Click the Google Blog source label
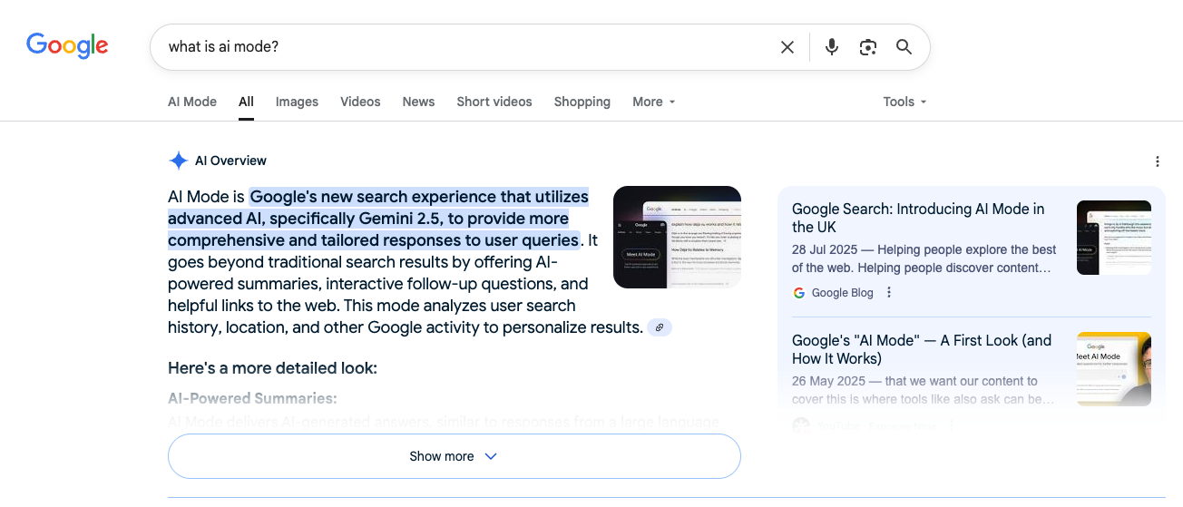The image size is (1183, 507). [x=842, y=293]
